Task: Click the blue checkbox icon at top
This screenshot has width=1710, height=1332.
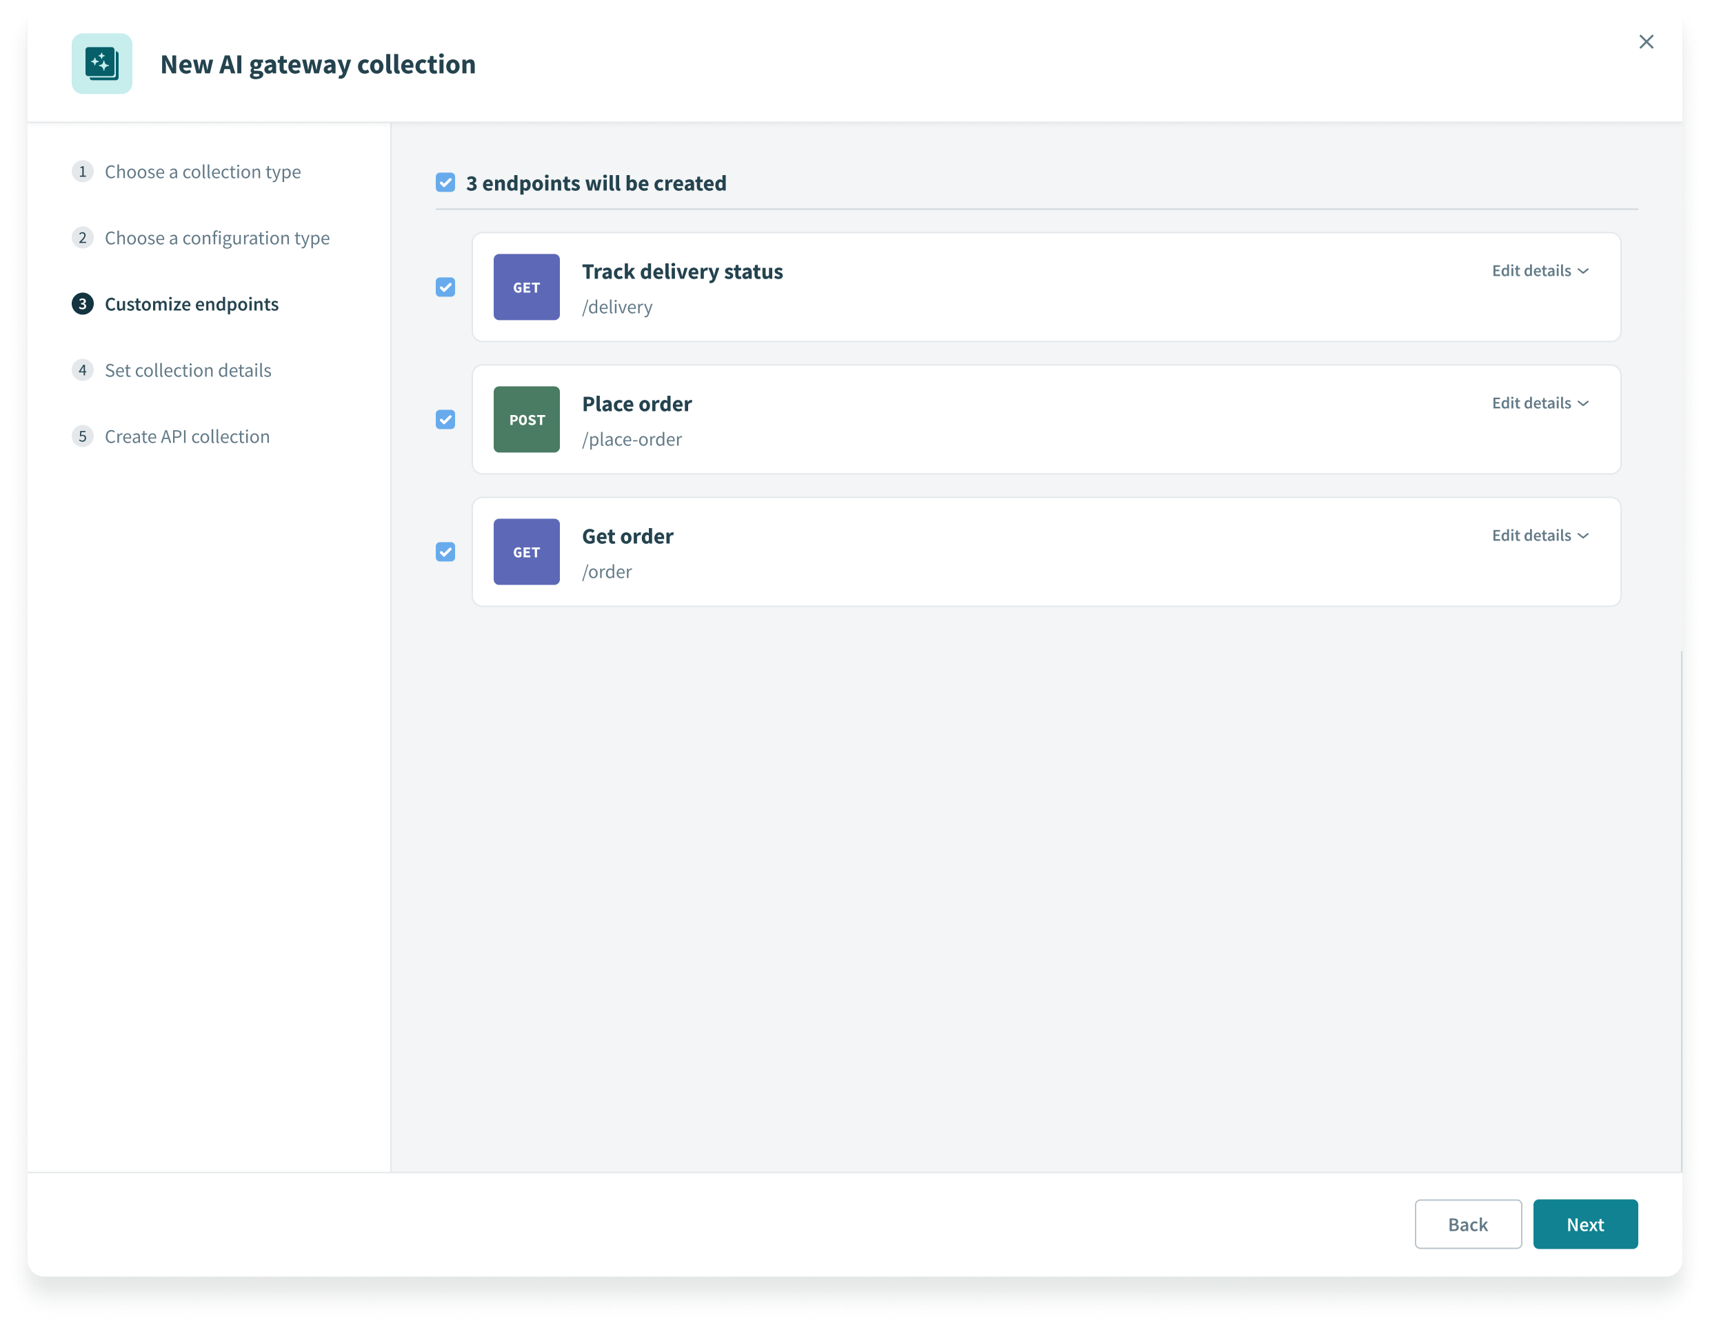Action: pos(447,182)
